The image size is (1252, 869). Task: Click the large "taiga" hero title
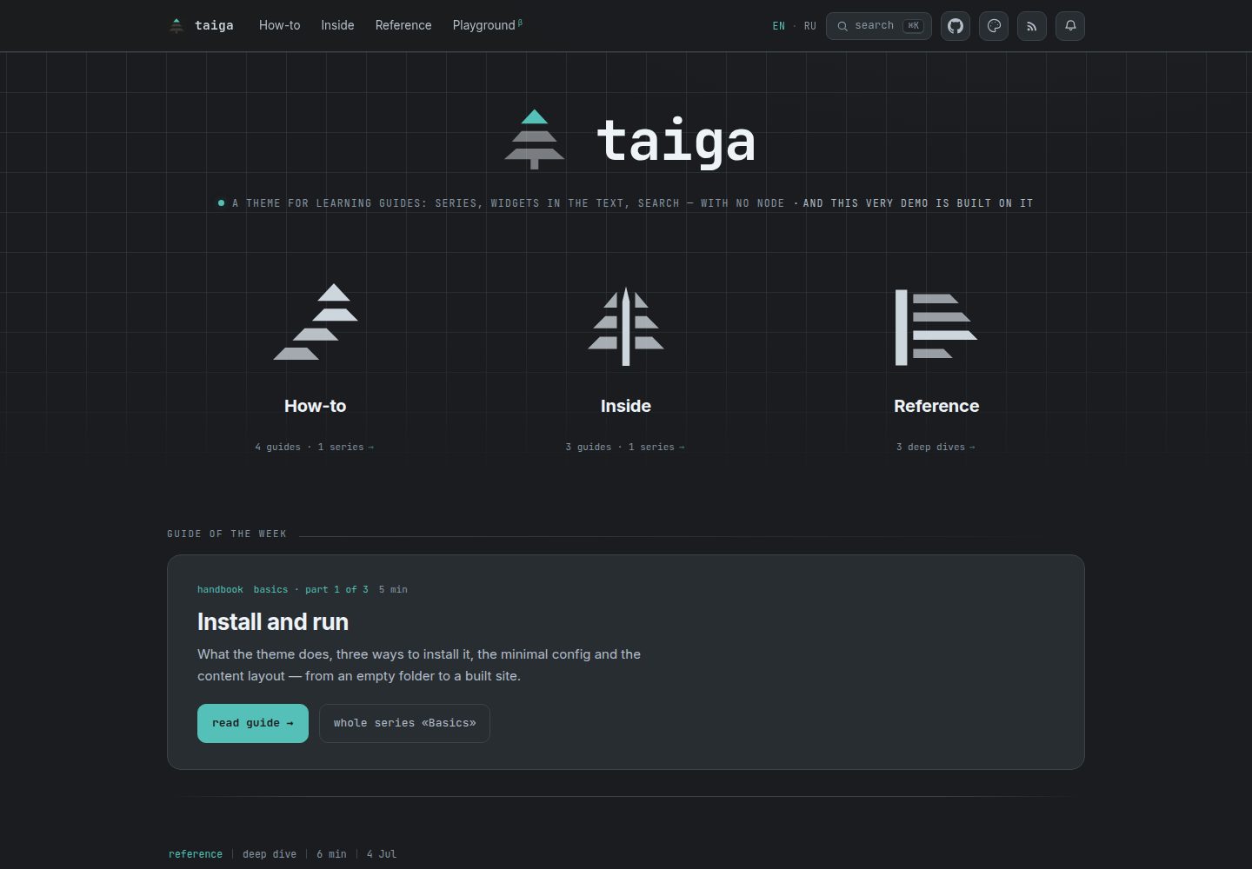[x=676, y=141]
